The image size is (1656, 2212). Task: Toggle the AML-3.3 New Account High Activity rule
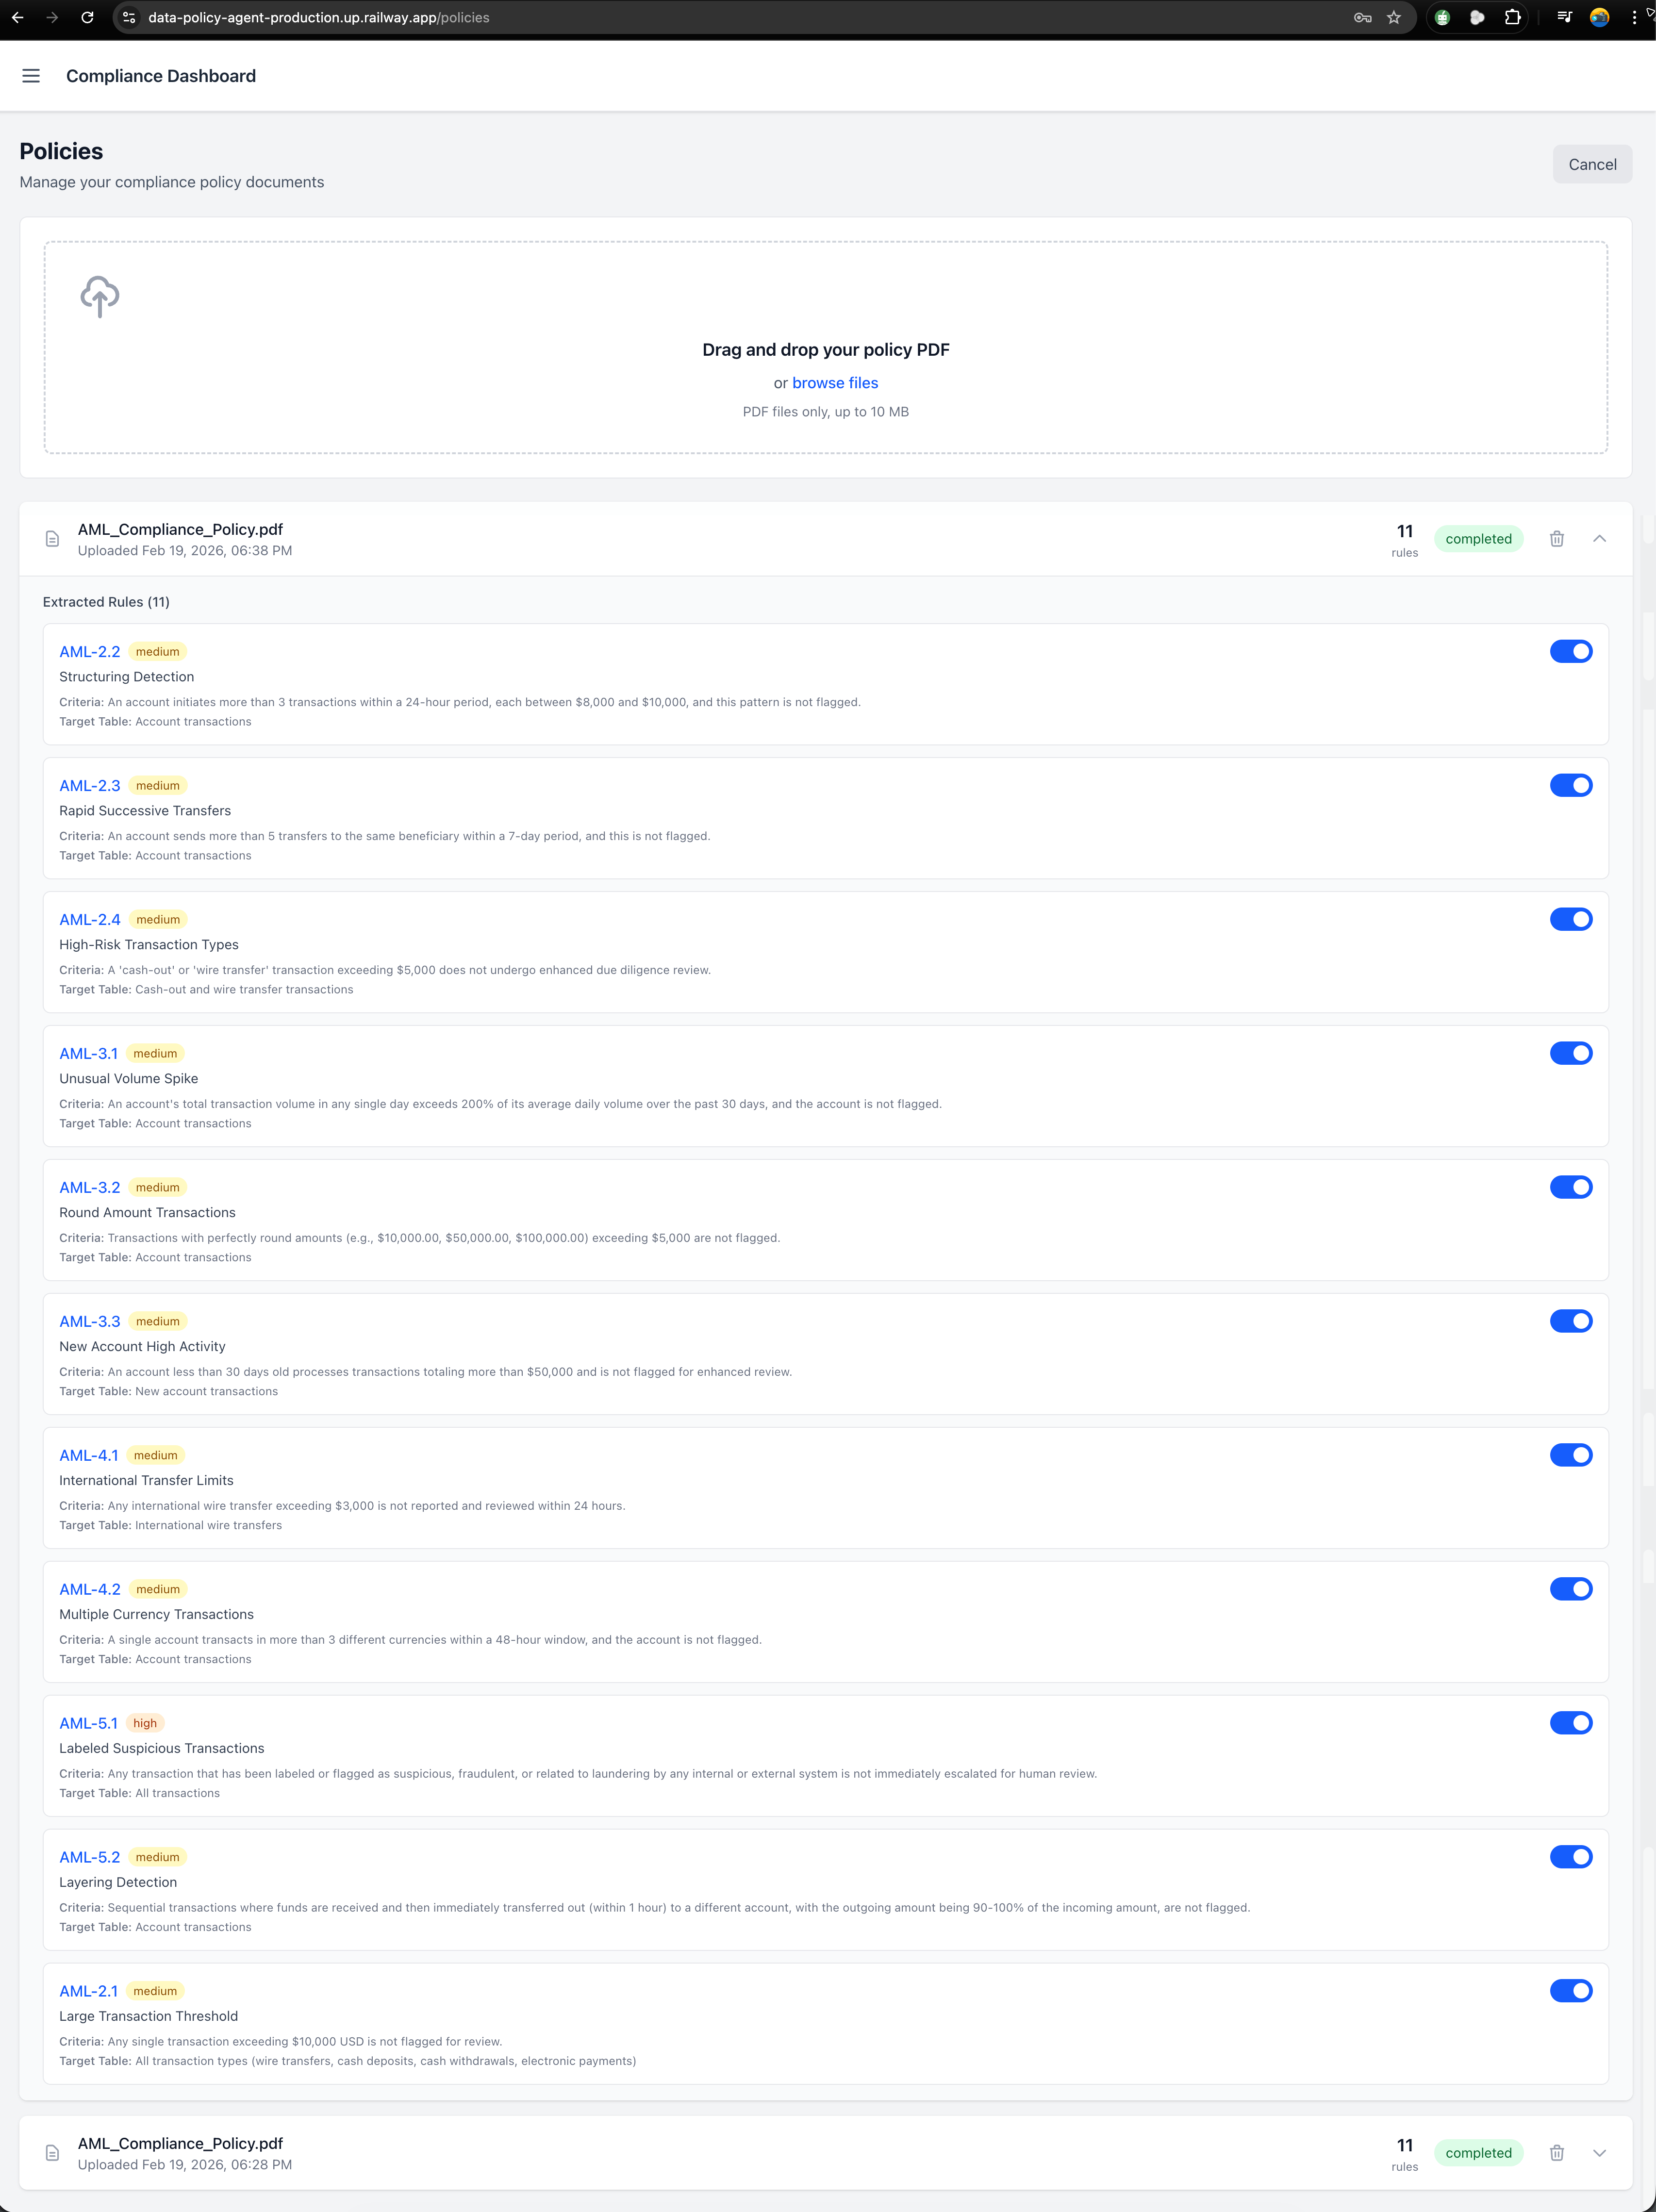point(1571,1322)
